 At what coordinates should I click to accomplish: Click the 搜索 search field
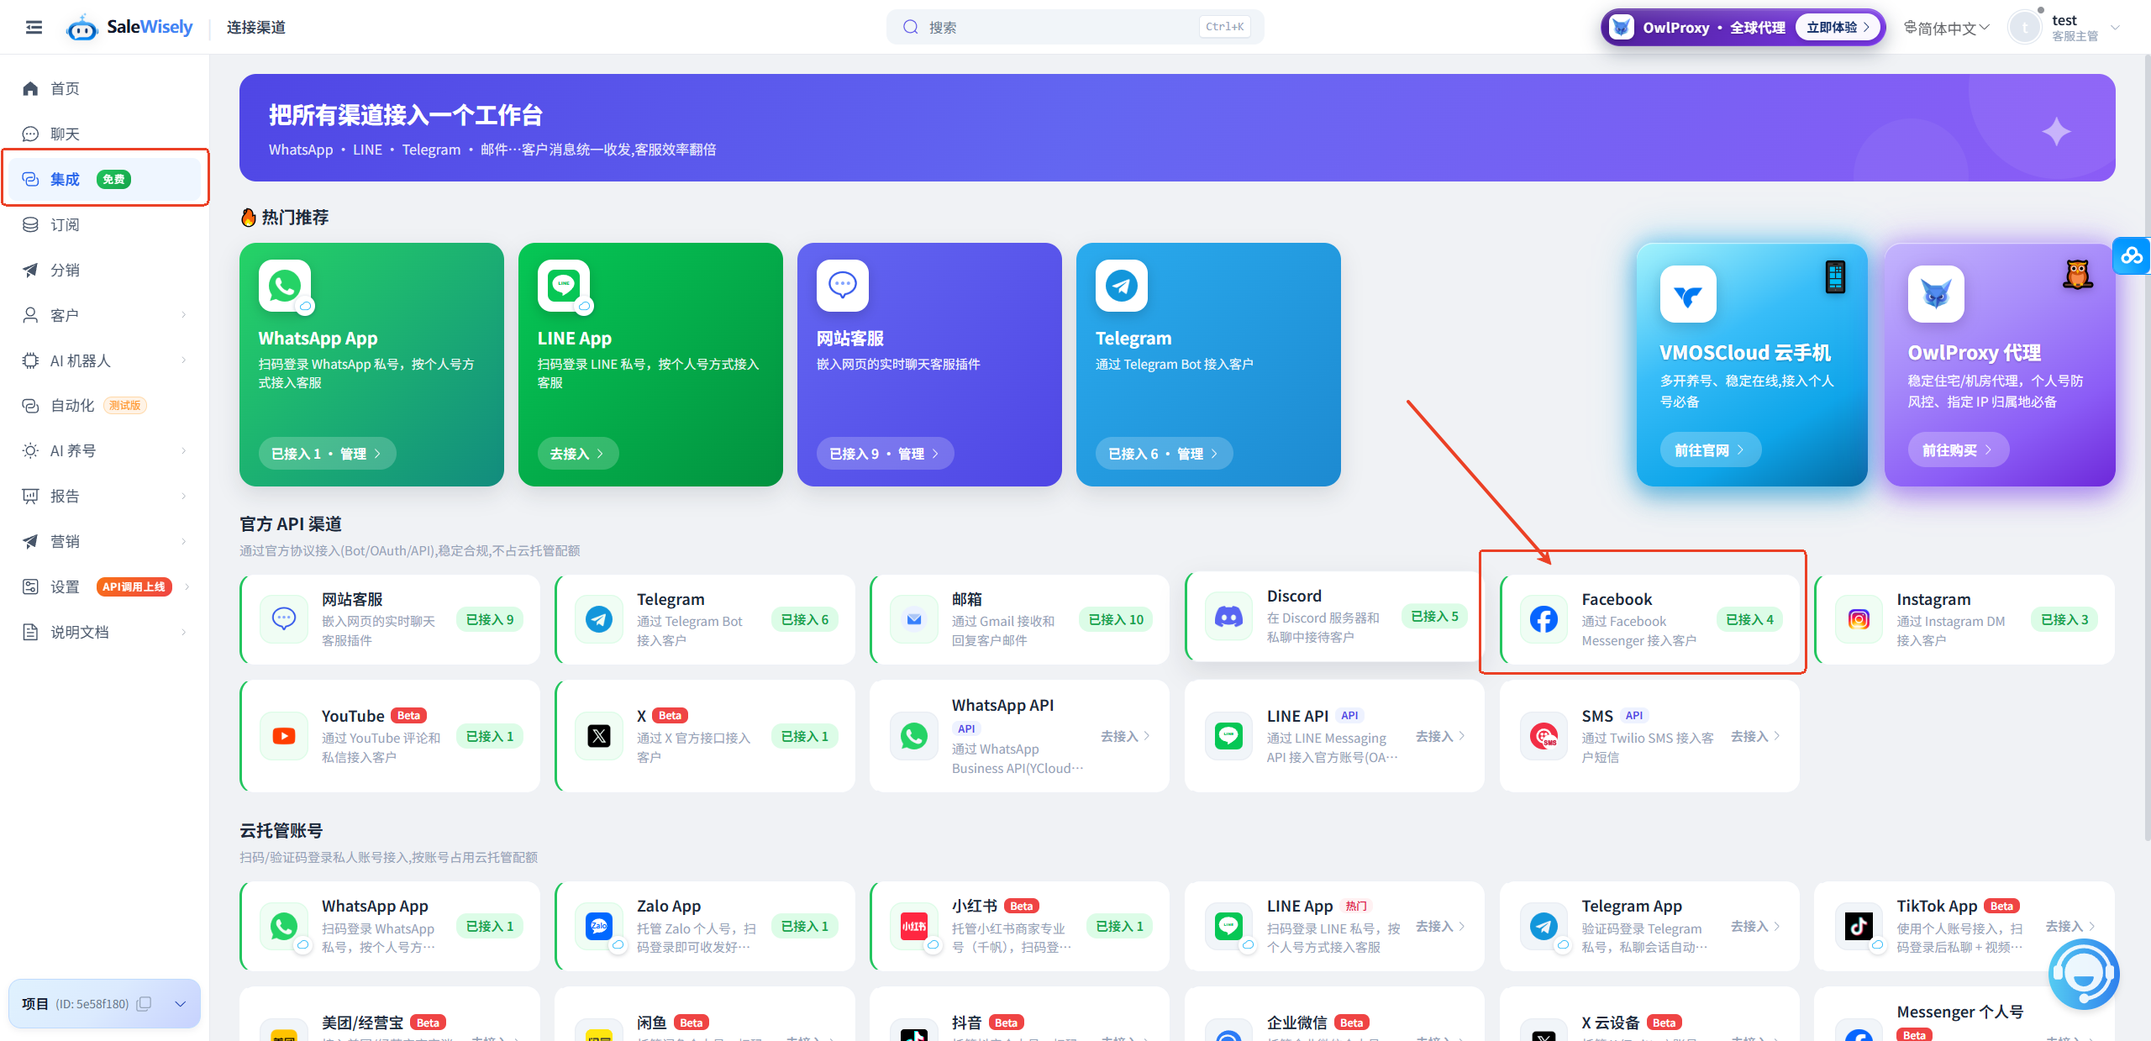[x=1075, y=27]
